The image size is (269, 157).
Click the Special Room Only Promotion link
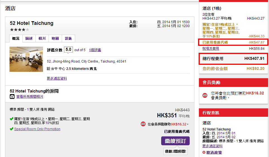37,129
